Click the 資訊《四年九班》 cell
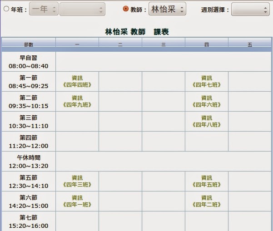This screenshot has width=273, height=231. [x=77, y=102]
